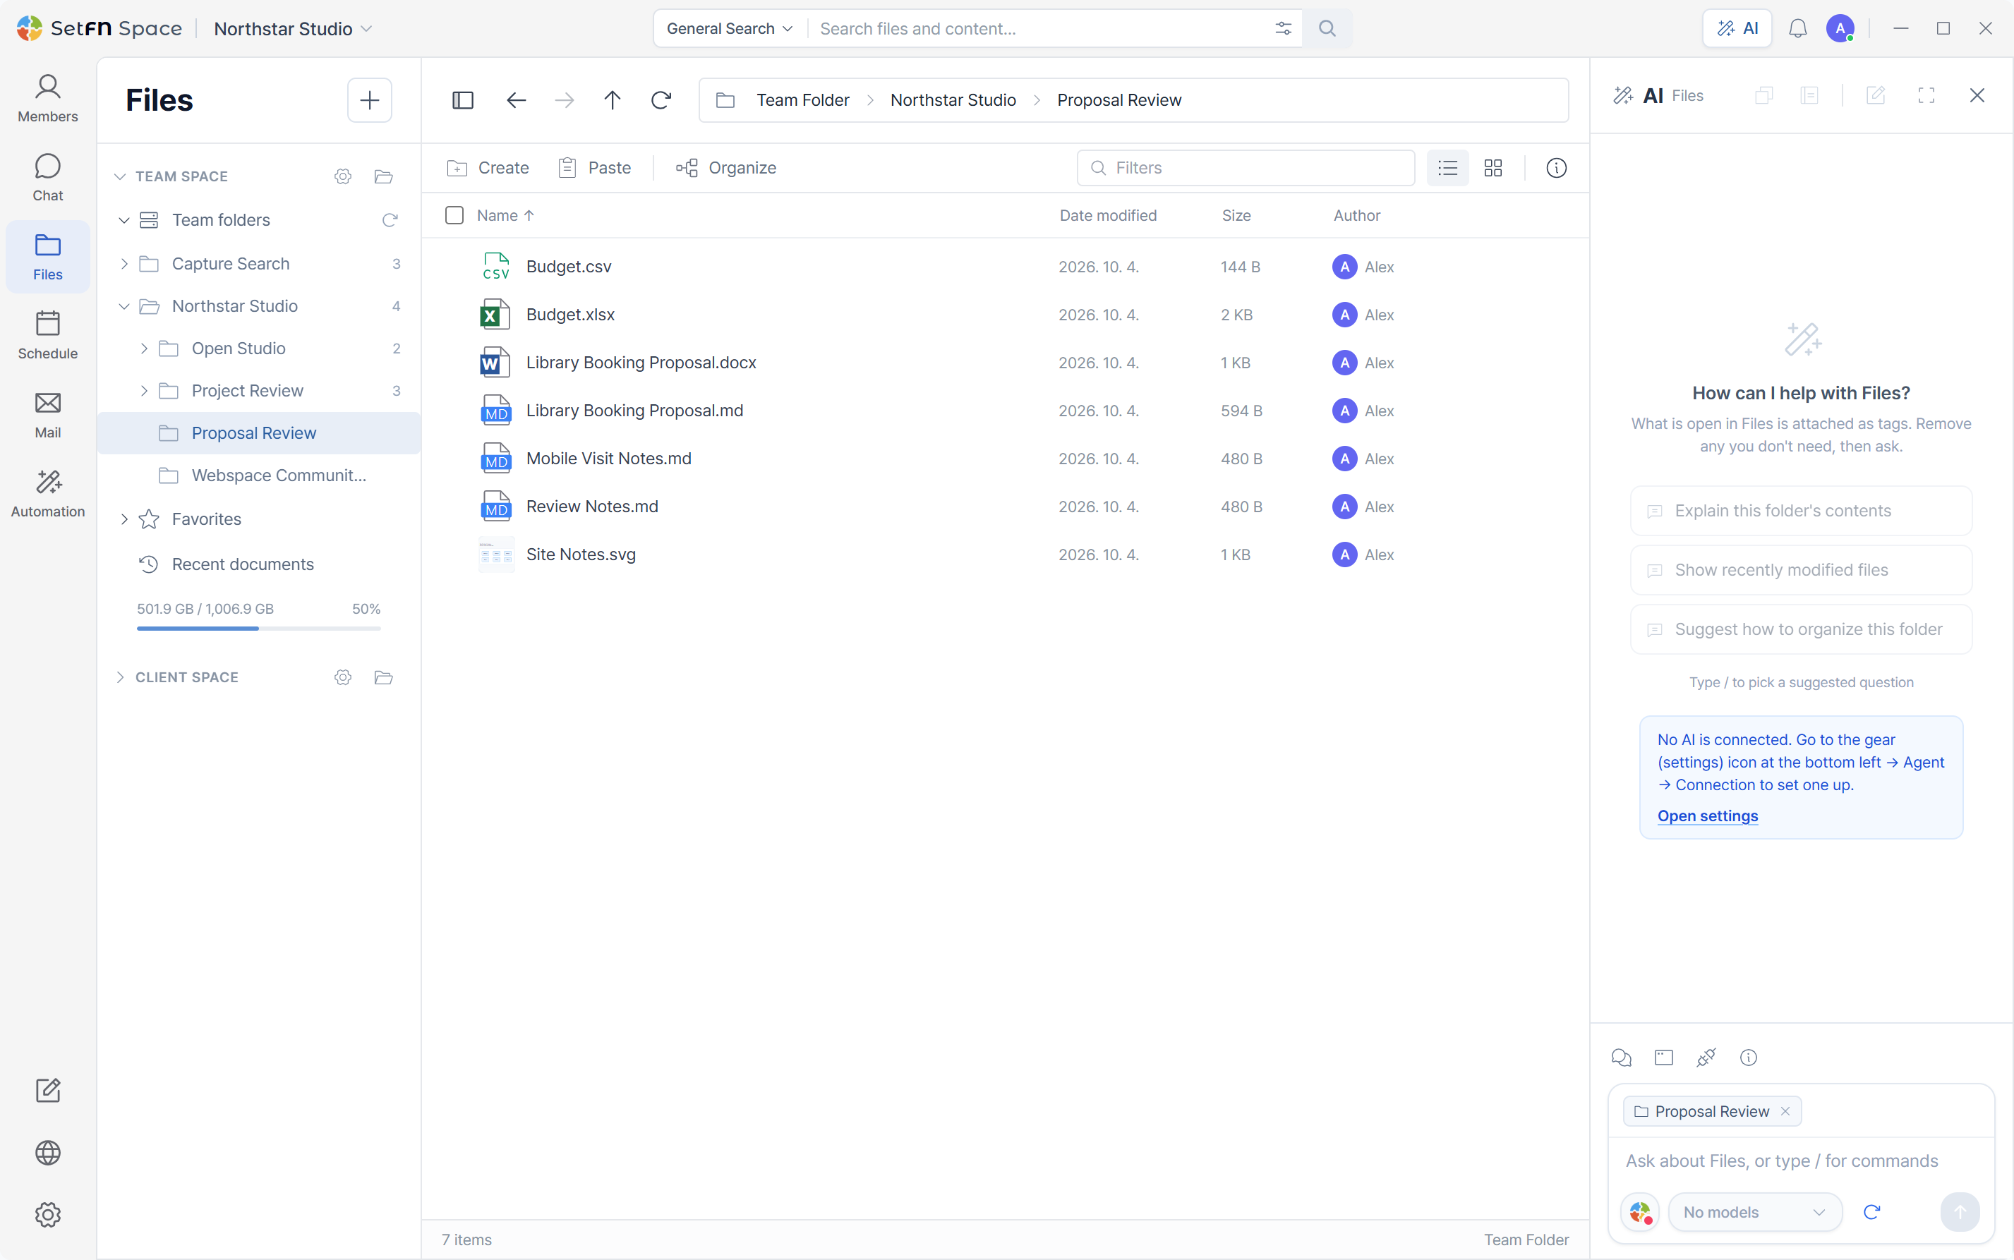Refresh the file list
Viewport: 2014px width, 1260px height.
(x=661, y=100)
